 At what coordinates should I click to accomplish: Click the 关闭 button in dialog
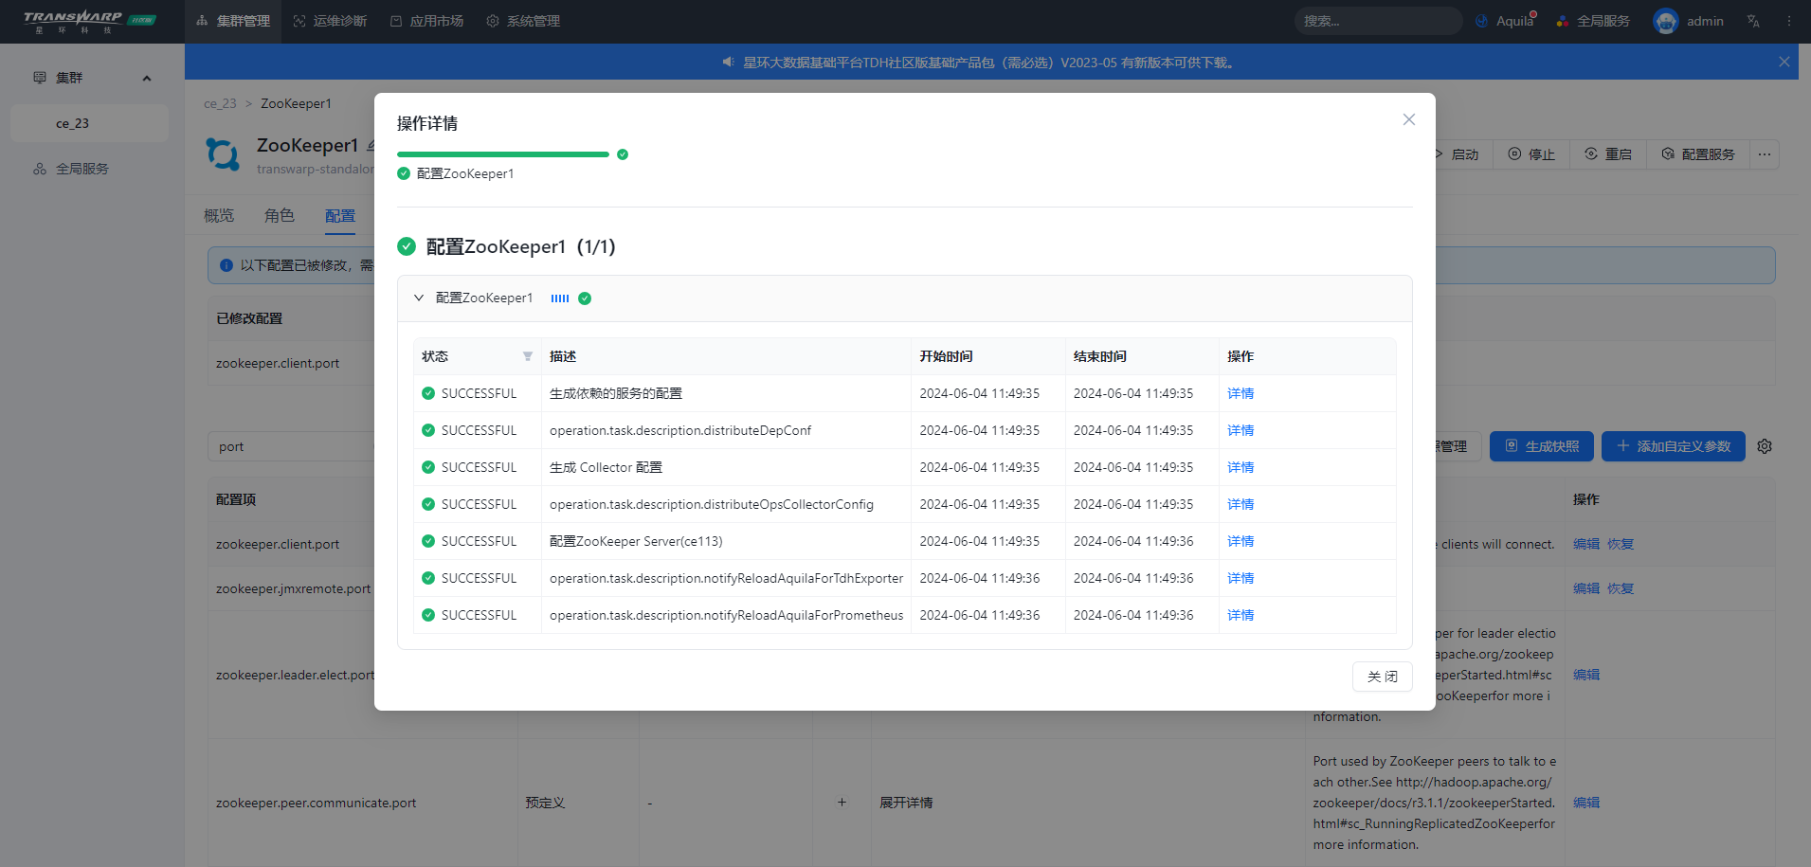click(1382, 677)
